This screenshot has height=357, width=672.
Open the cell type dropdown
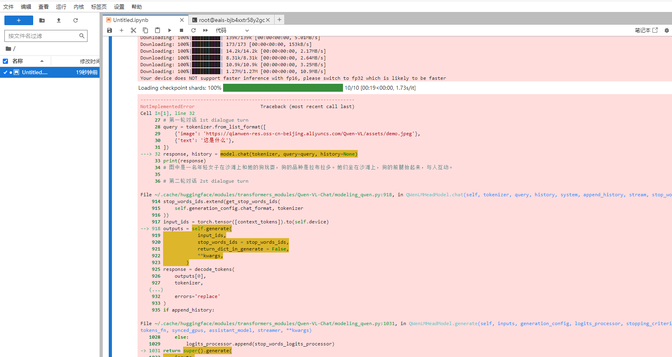(x=232, y=30)
